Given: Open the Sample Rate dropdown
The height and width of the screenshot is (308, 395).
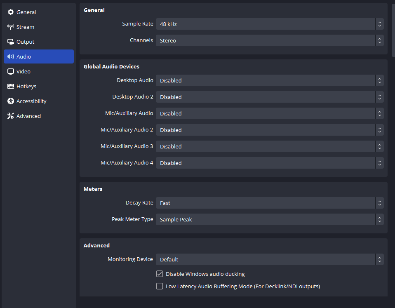Looking at the screenshot, I should pos(269,24).
